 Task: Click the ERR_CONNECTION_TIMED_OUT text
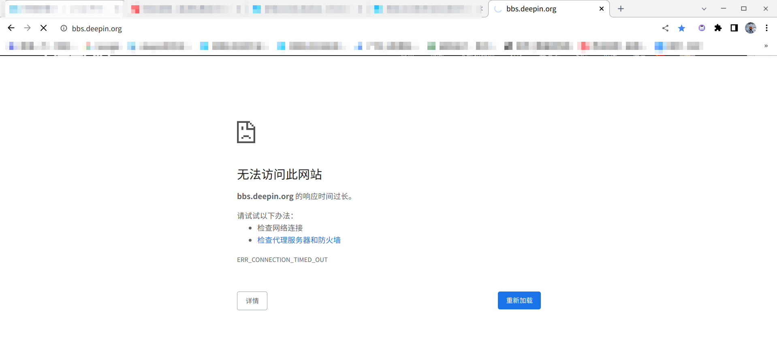pyautogui.click(x=282, y=260)
